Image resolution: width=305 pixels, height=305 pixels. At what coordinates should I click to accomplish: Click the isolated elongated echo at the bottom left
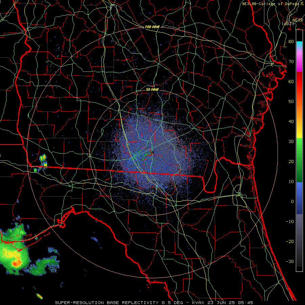click(x=39, y=296)
